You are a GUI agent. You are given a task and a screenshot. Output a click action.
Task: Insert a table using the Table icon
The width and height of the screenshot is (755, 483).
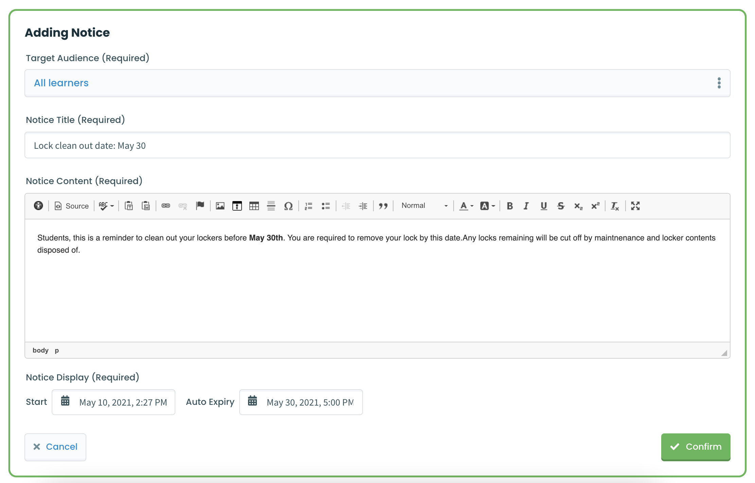254,206
